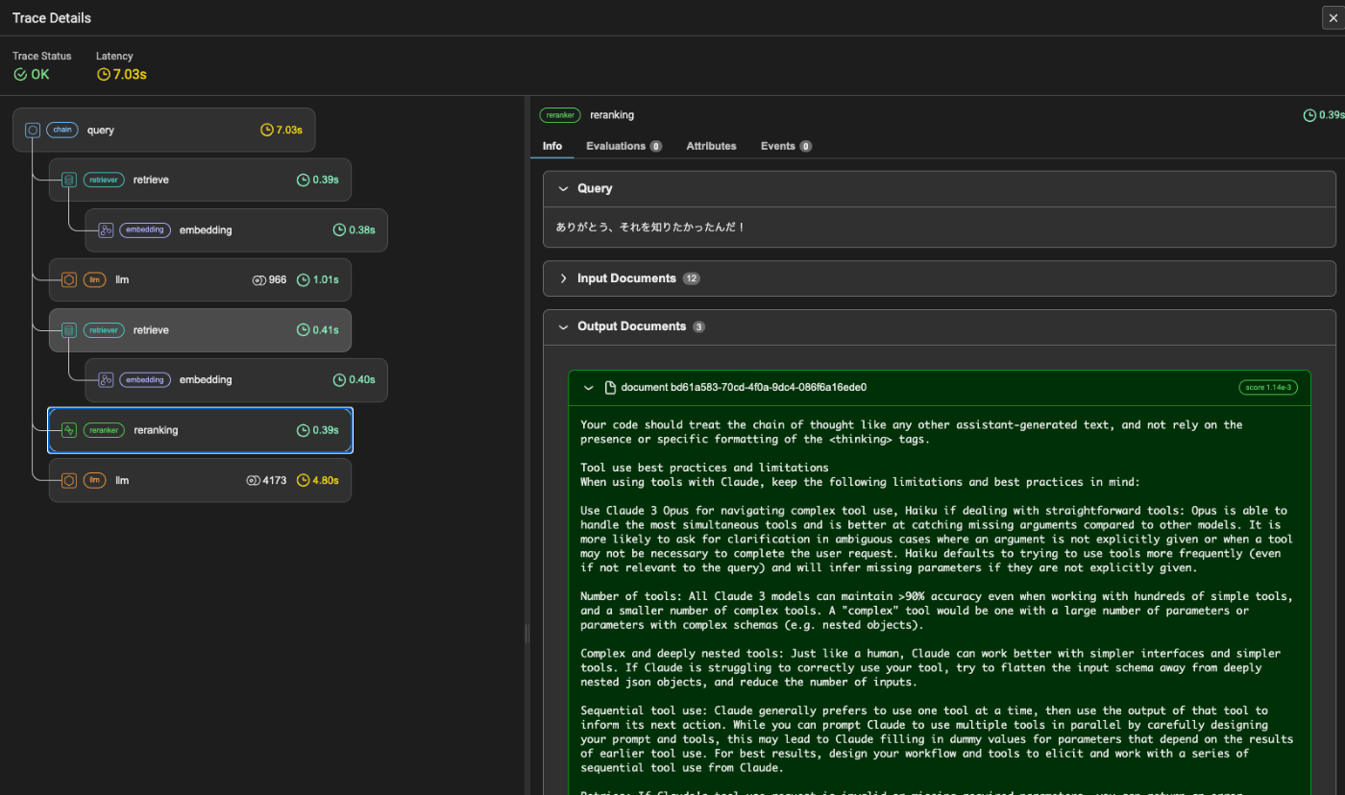1345x795 pixels.
Task: Select the retrieve span with 0.41s
Action: [x=200, y=330]
